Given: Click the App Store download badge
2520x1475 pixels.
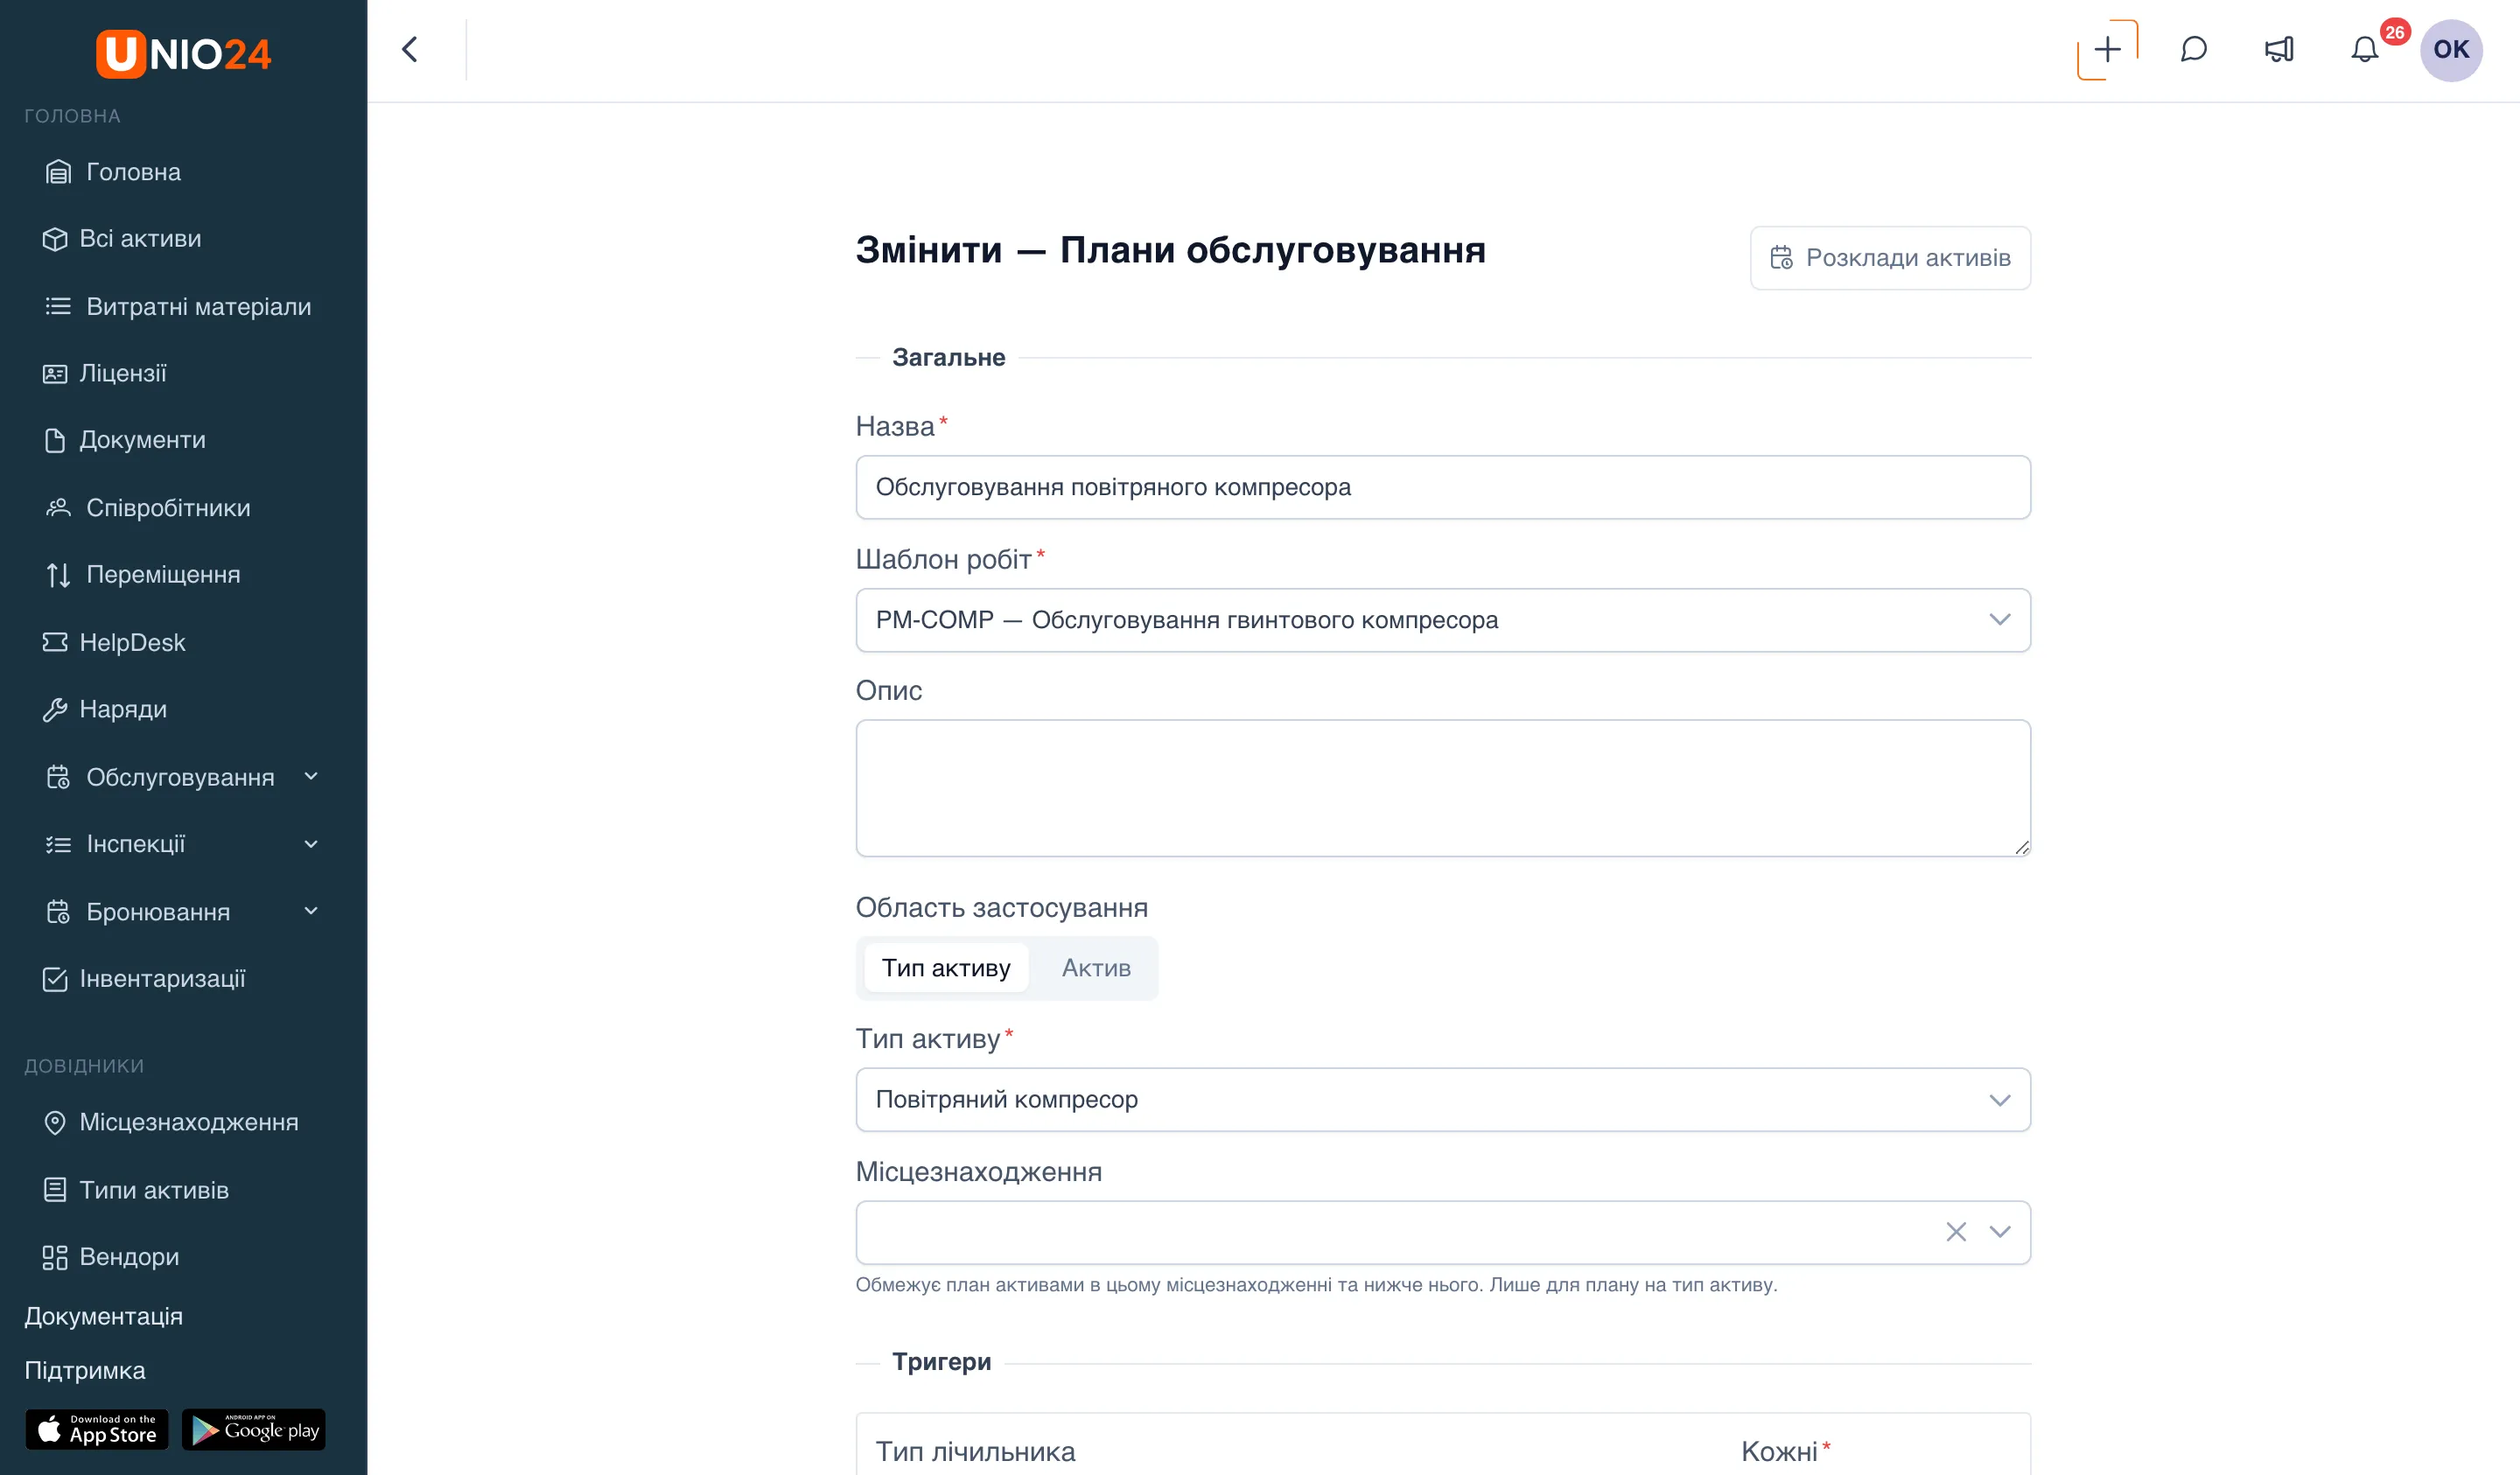Looking at the screenshot, I should [97, 1430].
